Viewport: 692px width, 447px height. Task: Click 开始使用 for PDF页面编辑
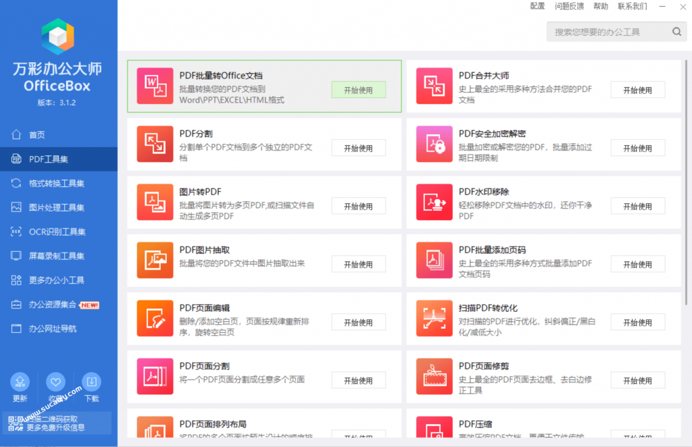pos(358,323)
